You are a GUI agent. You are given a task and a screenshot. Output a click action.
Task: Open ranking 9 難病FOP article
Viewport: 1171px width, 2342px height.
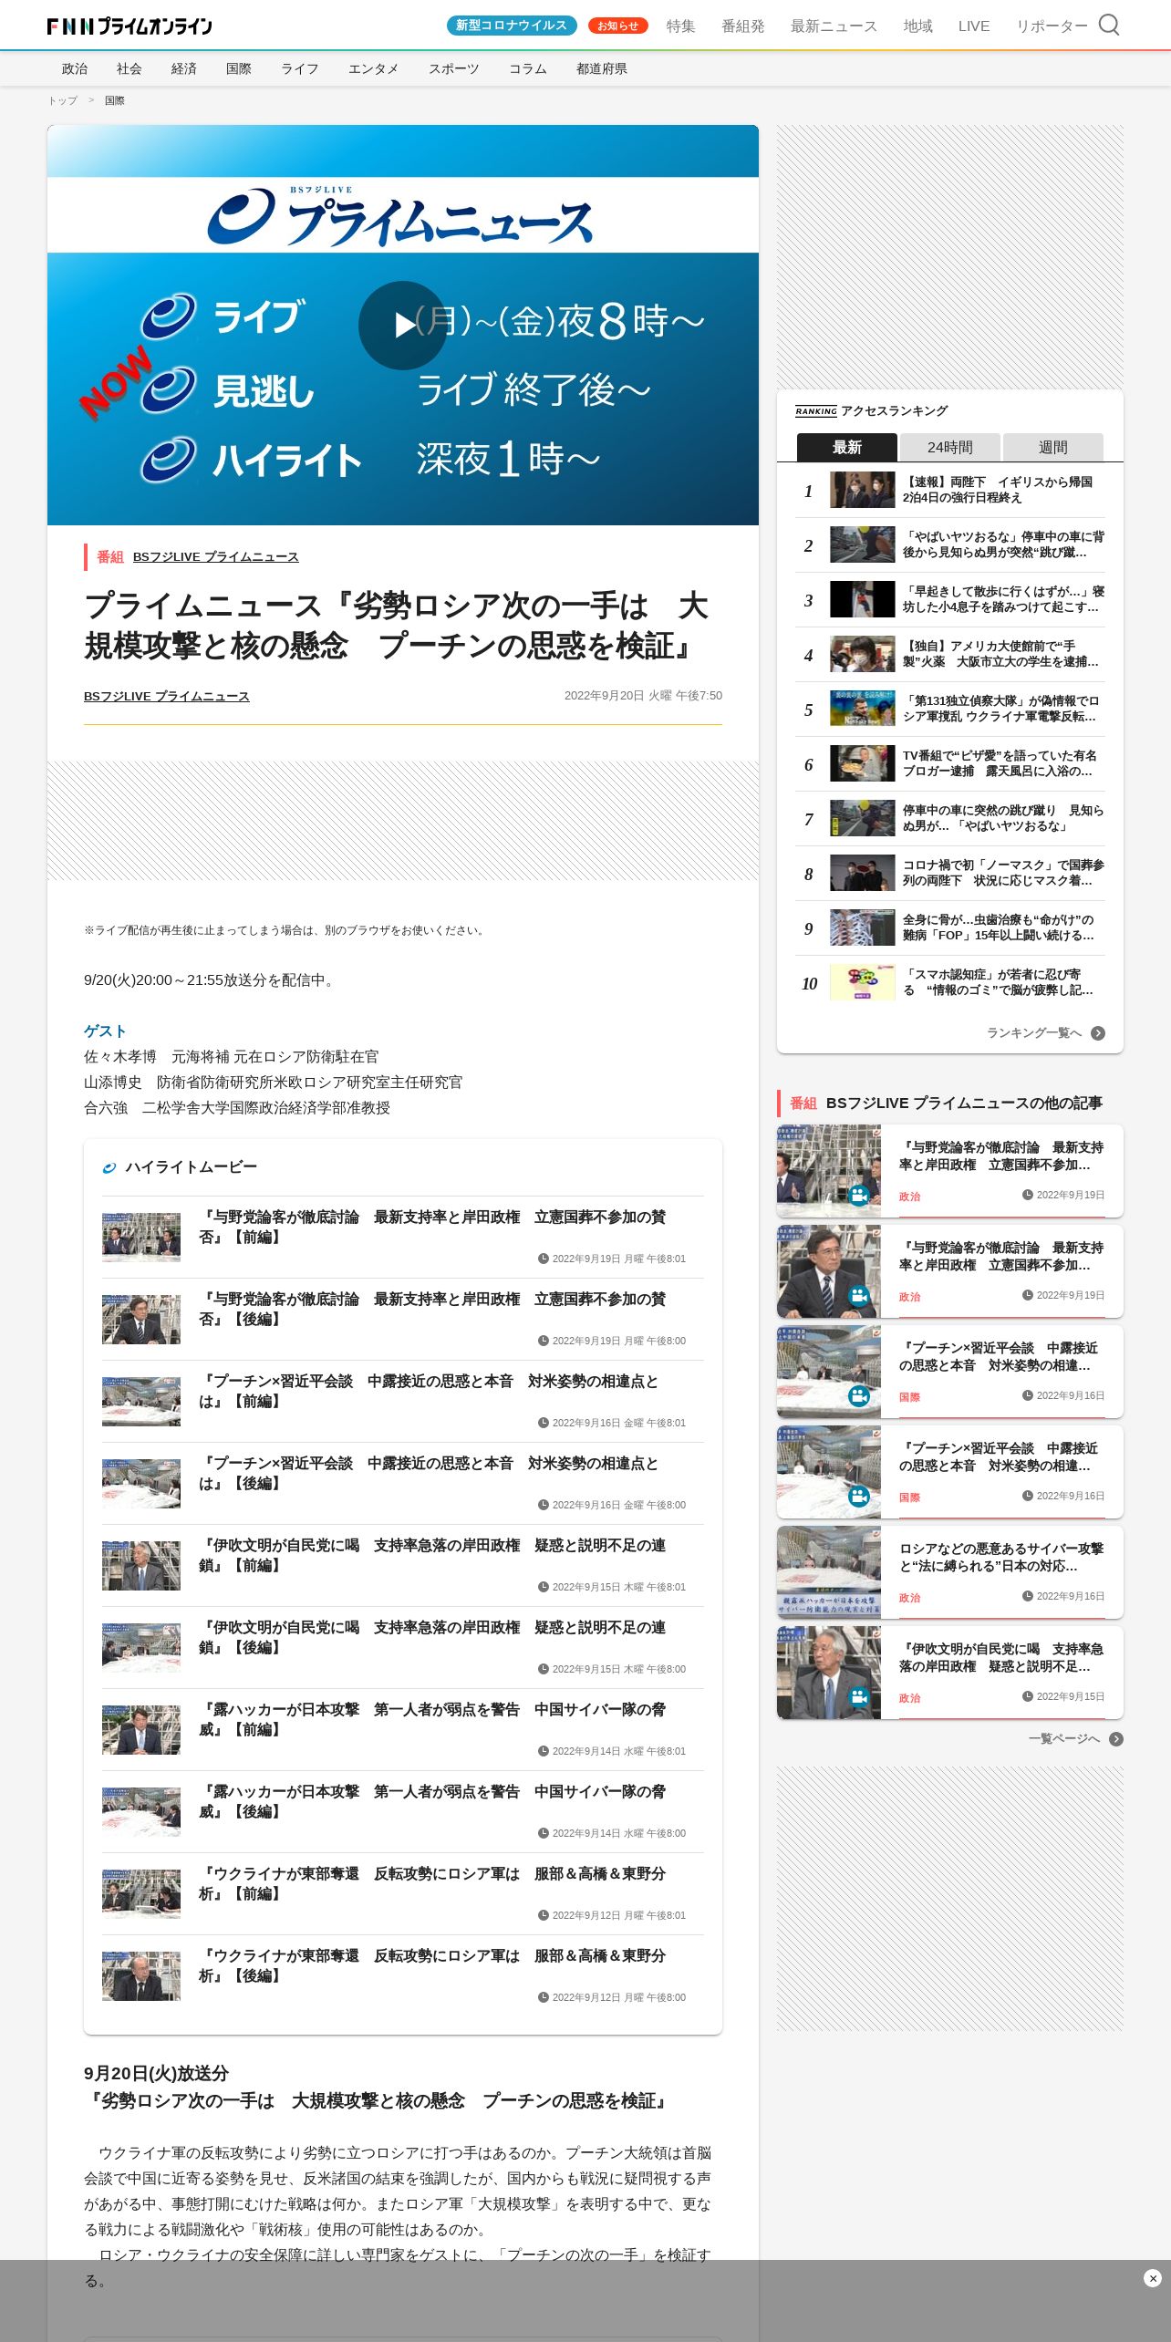click(x=950, y=927)
